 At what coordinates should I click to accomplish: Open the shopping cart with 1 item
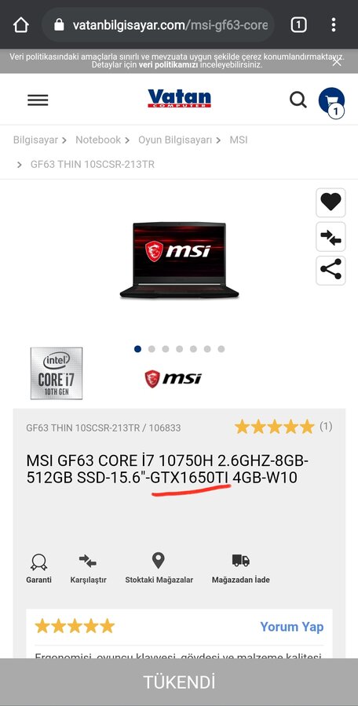coord(331,102)
